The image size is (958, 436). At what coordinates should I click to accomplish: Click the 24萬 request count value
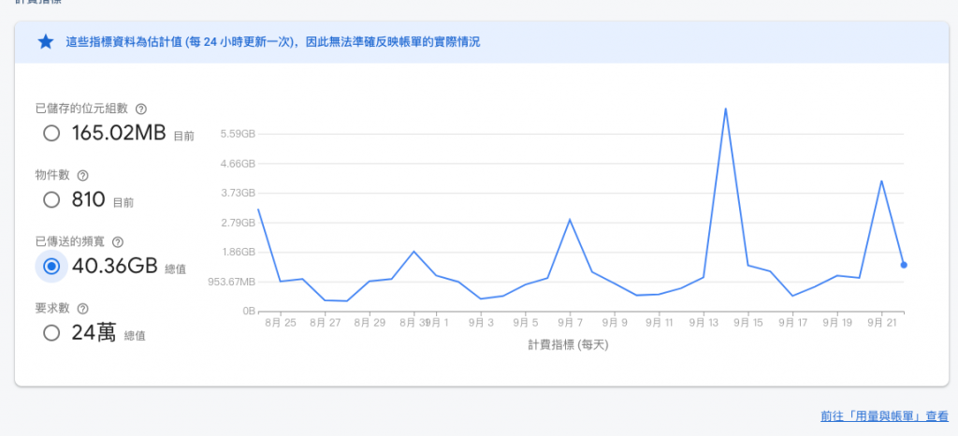click(94, 332)
